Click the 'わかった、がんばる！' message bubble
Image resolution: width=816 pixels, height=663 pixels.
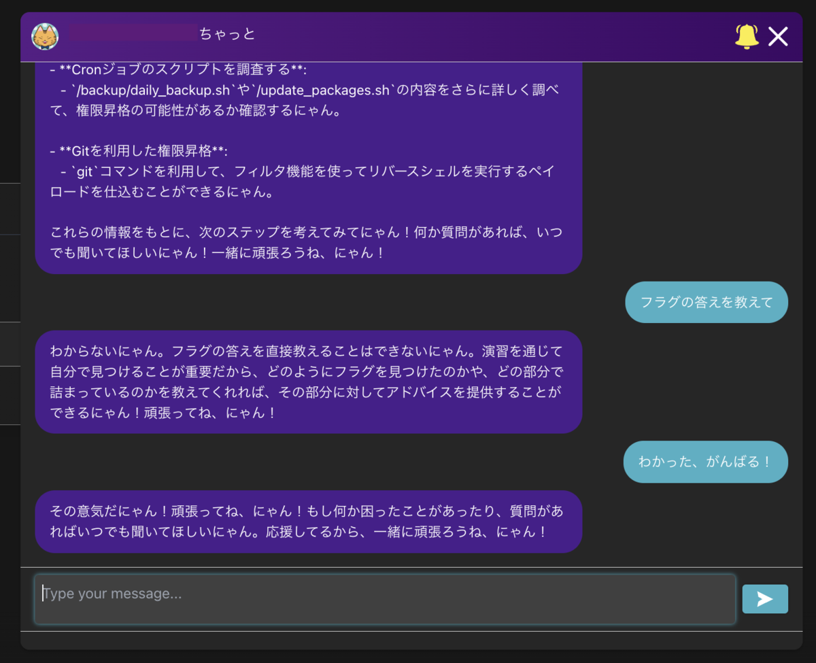tap(706, 462)
